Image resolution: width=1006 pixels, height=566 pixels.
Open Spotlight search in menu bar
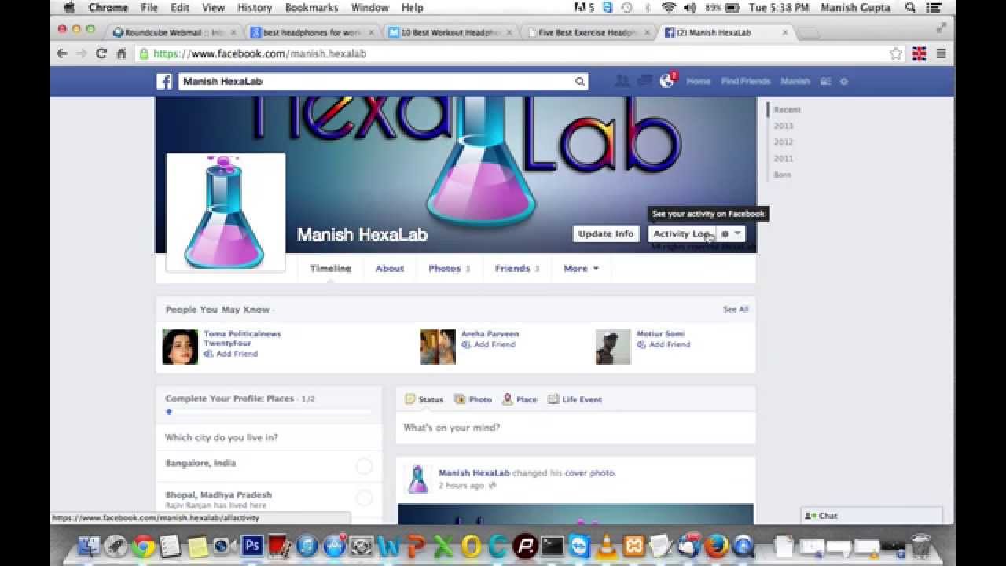910,7
